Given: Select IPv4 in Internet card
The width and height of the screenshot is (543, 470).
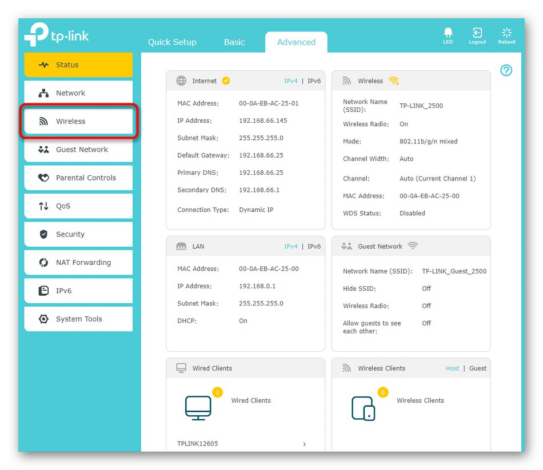Looking at the screenshot, I should (x=290, y=81).
